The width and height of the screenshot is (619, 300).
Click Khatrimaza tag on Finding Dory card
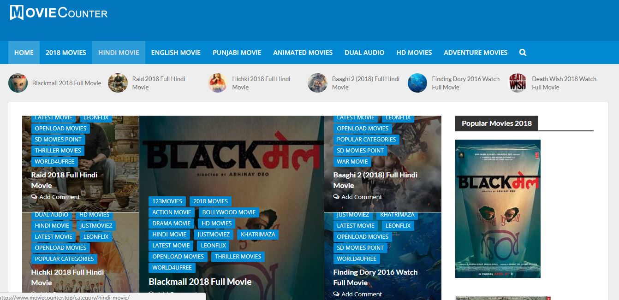[x=397, y=215]
